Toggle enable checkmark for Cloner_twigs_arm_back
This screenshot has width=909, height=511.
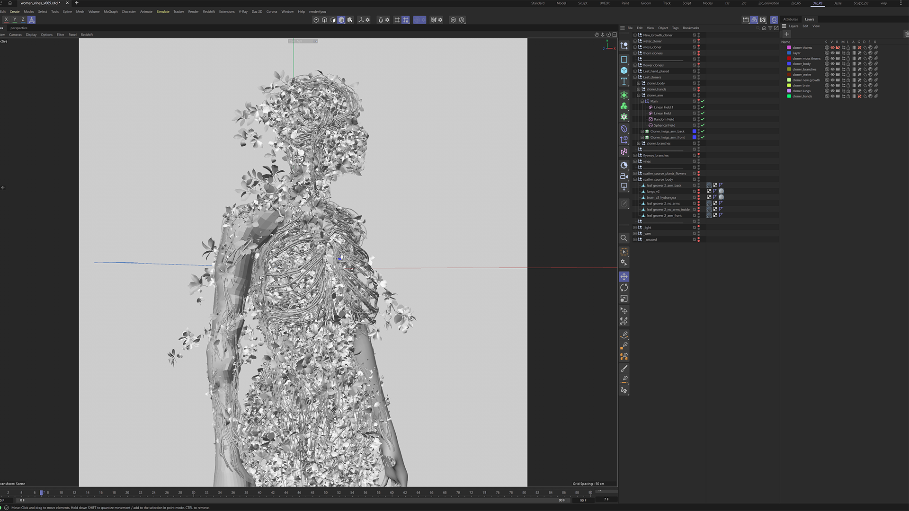tap(703, 131)
